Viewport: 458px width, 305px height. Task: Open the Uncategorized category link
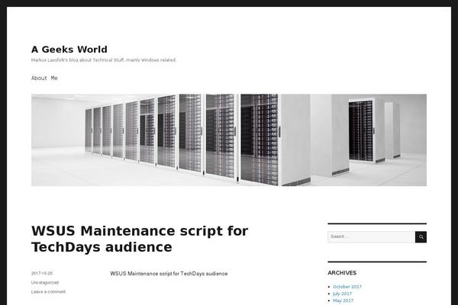coord(45,283)
